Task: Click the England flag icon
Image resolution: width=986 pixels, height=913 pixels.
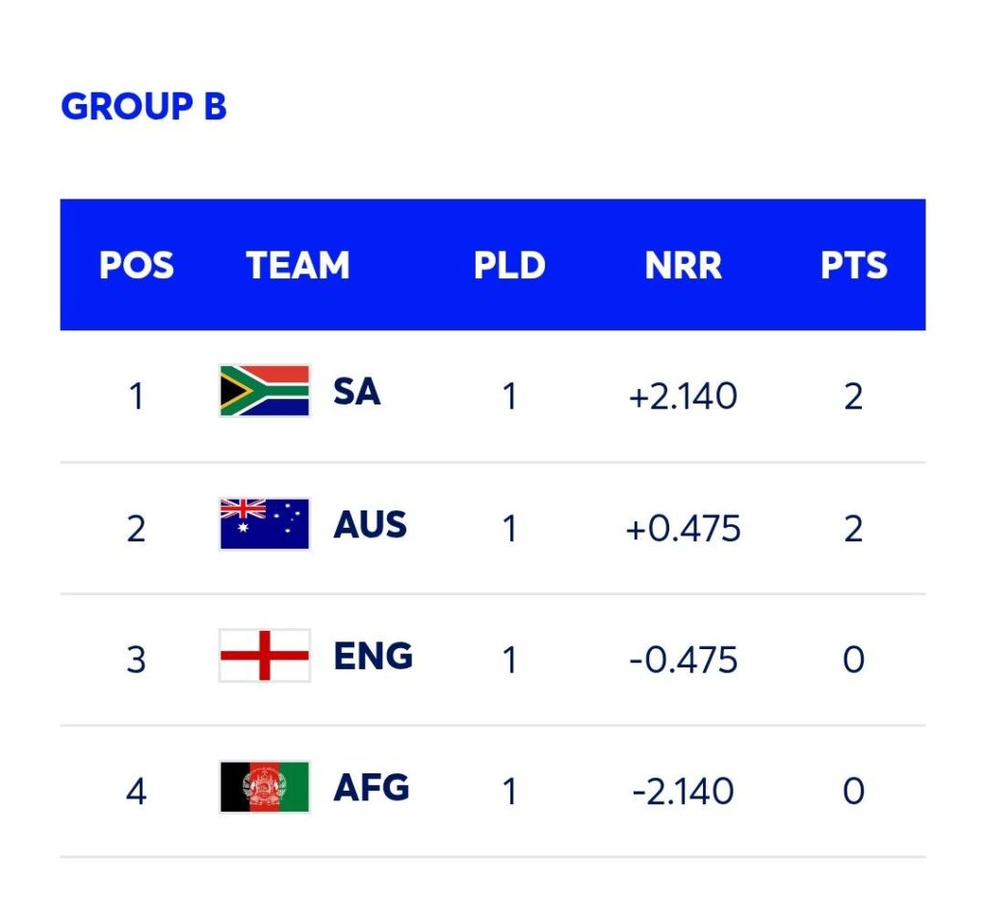Action: (264, 655)
